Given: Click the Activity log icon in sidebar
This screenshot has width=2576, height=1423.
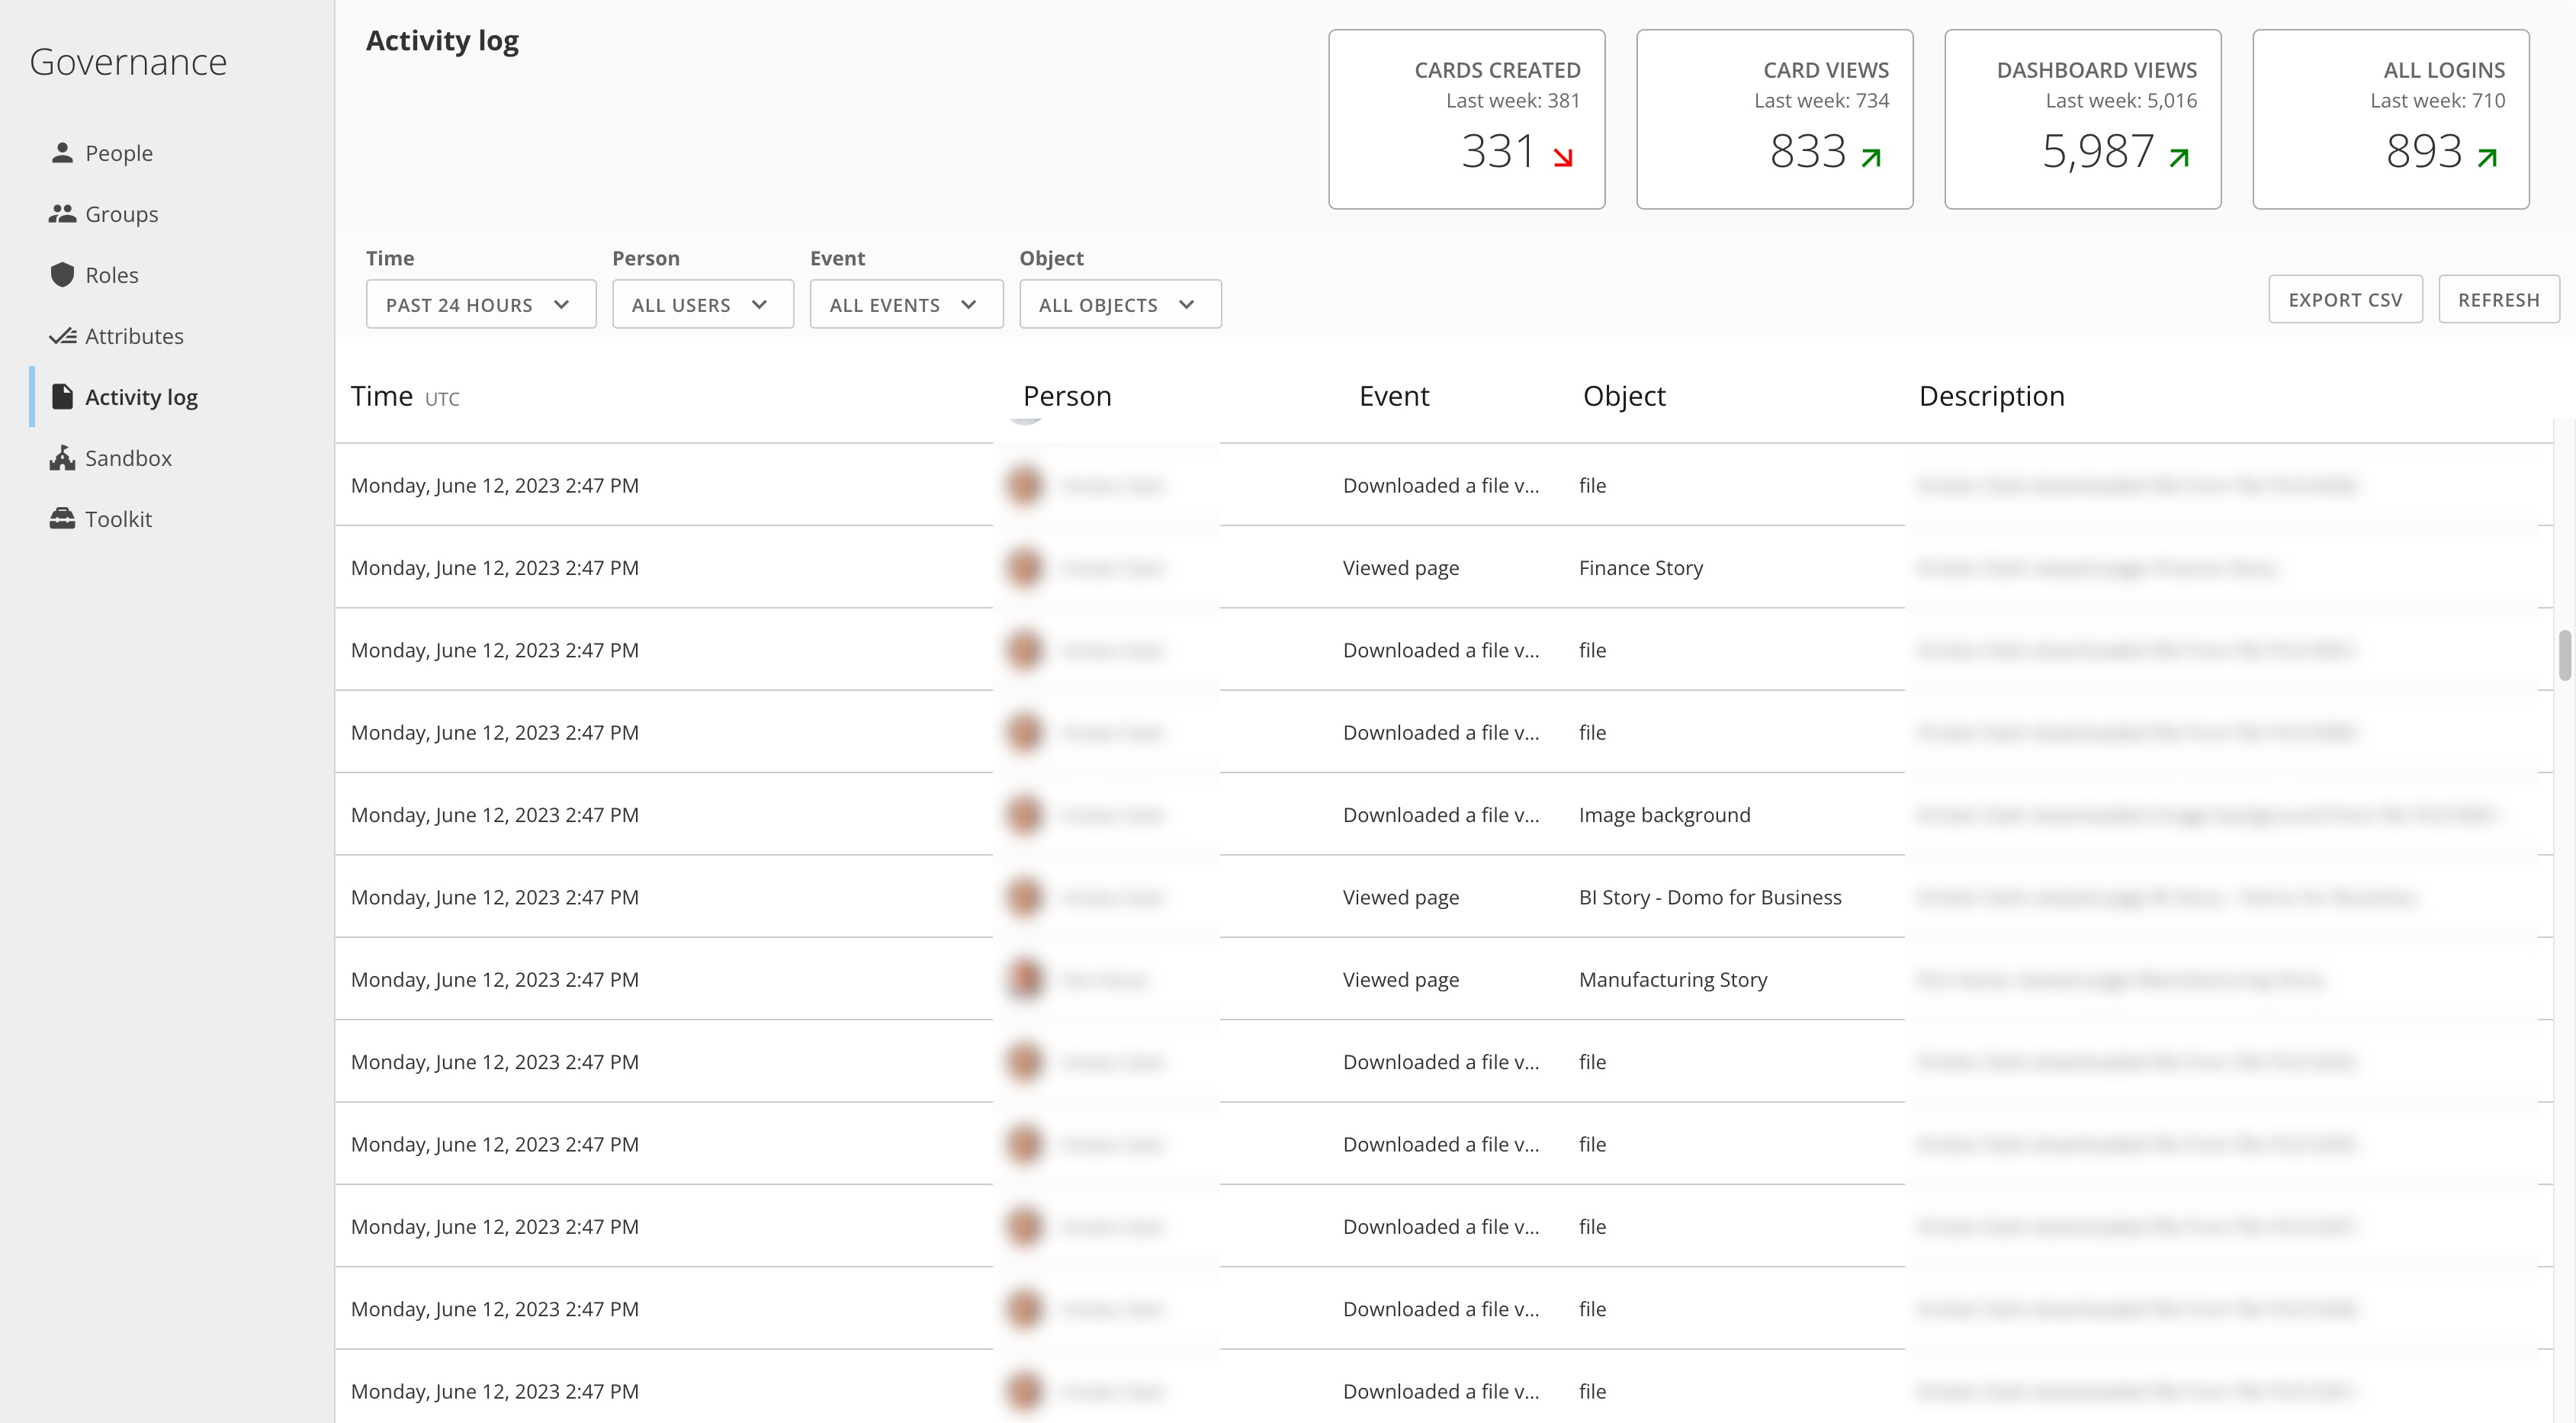Looking at the screenshot, I should (61, 396).
